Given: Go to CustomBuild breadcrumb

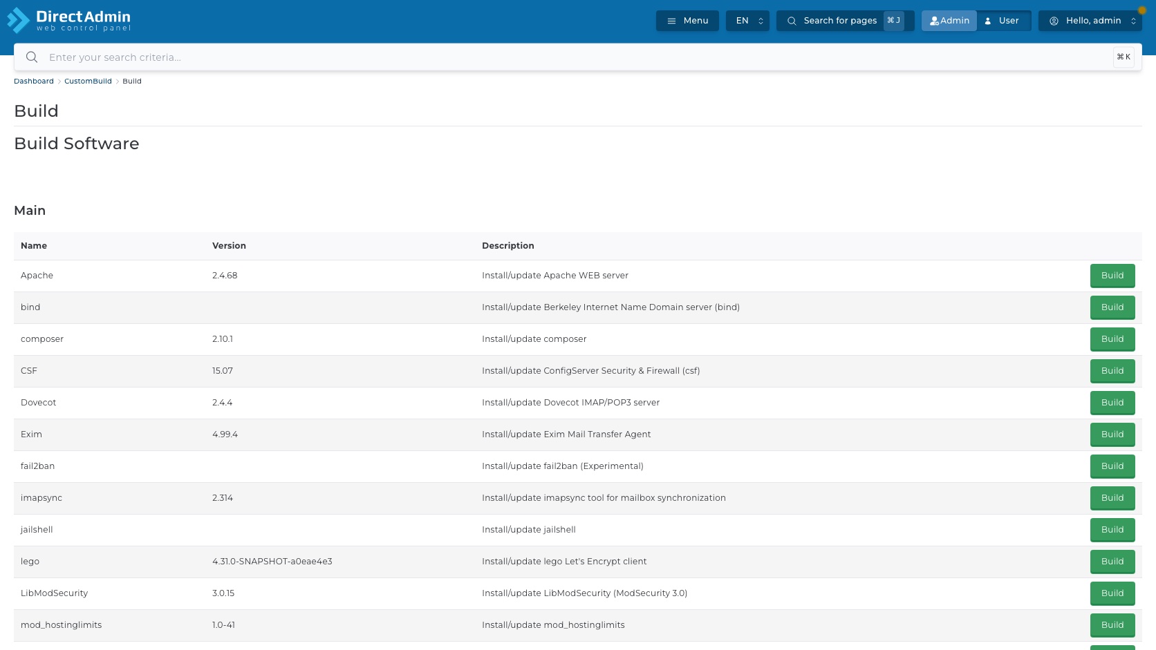Looking at the screenshot, I should pyautogui.click(x=88, y=82).
